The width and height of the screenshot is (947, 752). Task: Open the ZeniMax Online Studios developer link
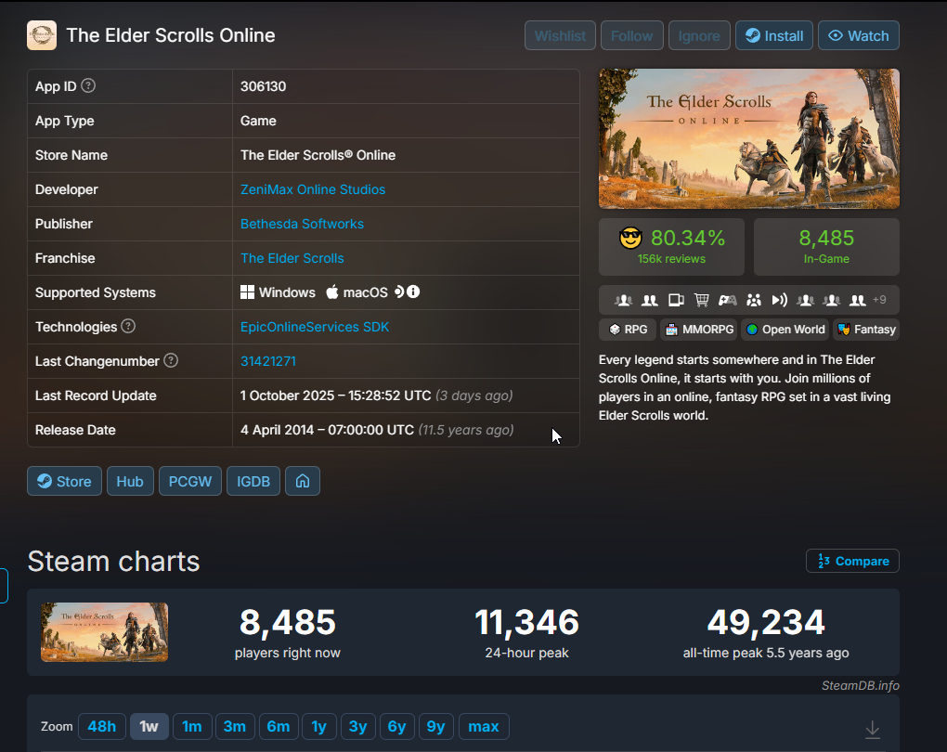coord(313,189)
